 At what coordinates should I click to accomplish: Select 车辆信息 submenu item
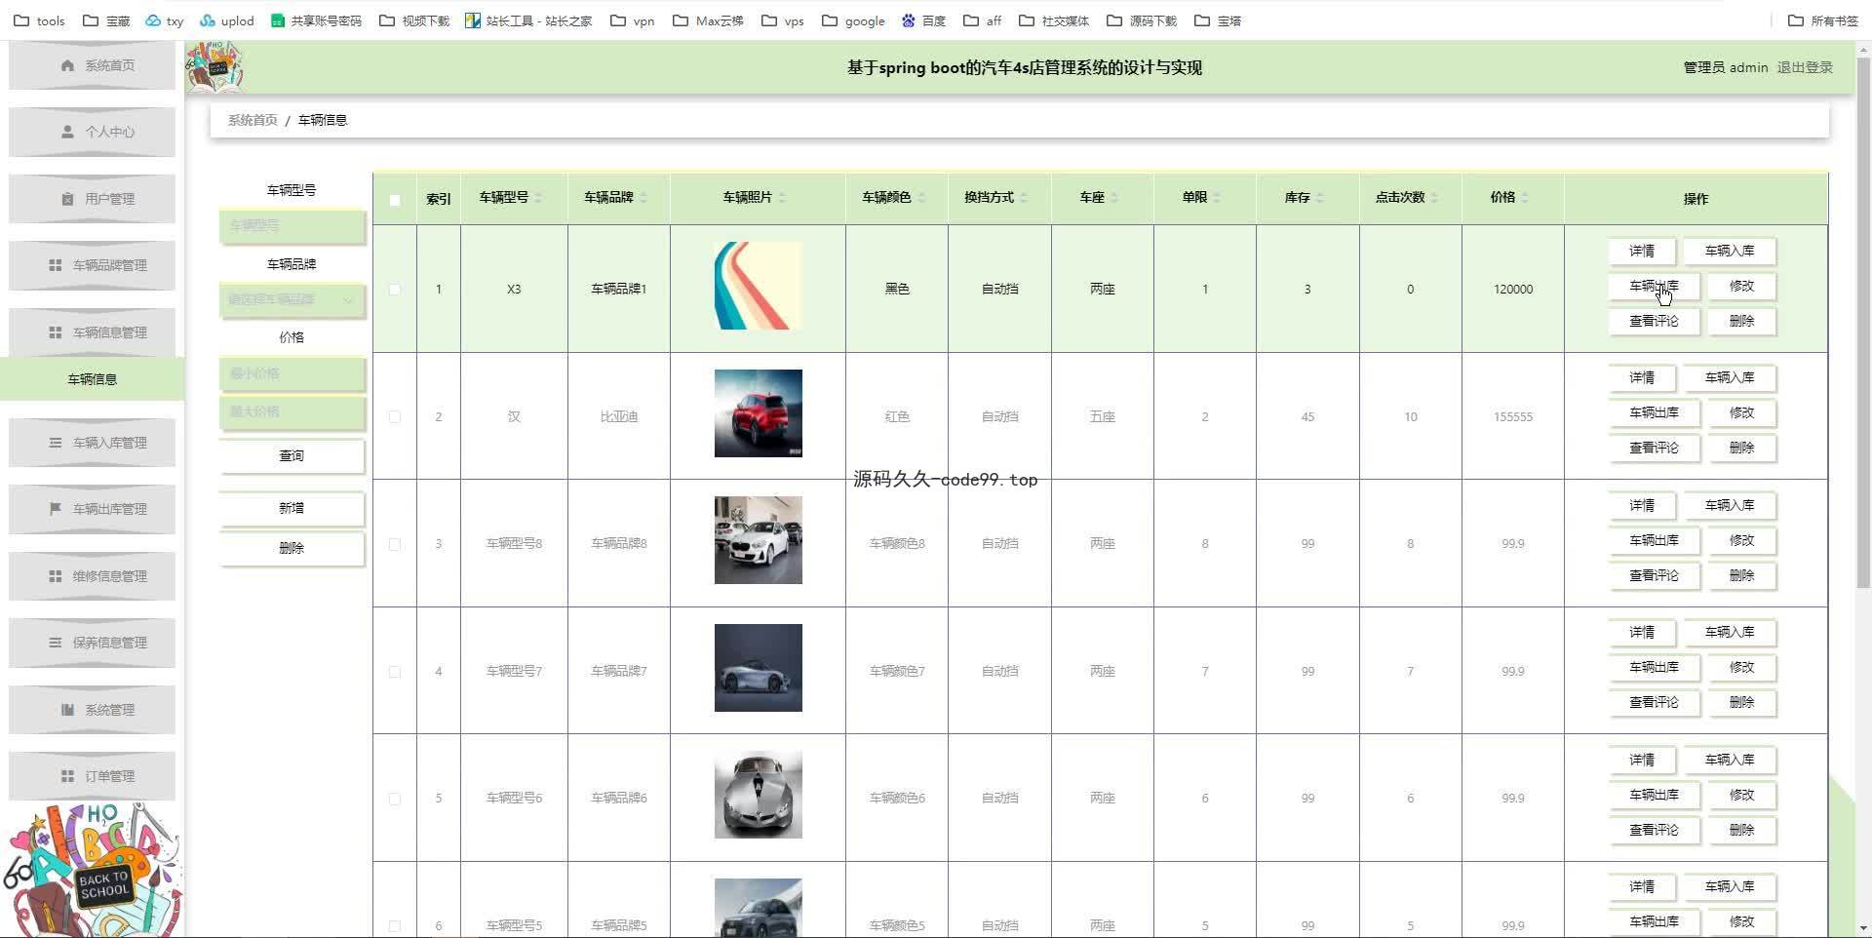click(93, 379)
